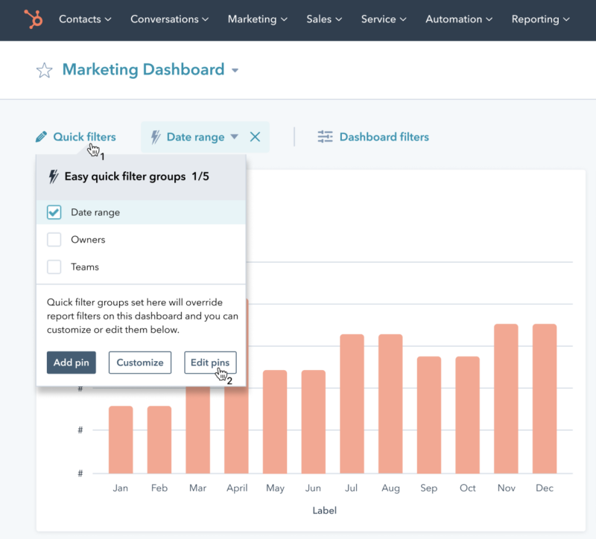Open the Sales menu
The image size is (596, 539).
(324, 19)
